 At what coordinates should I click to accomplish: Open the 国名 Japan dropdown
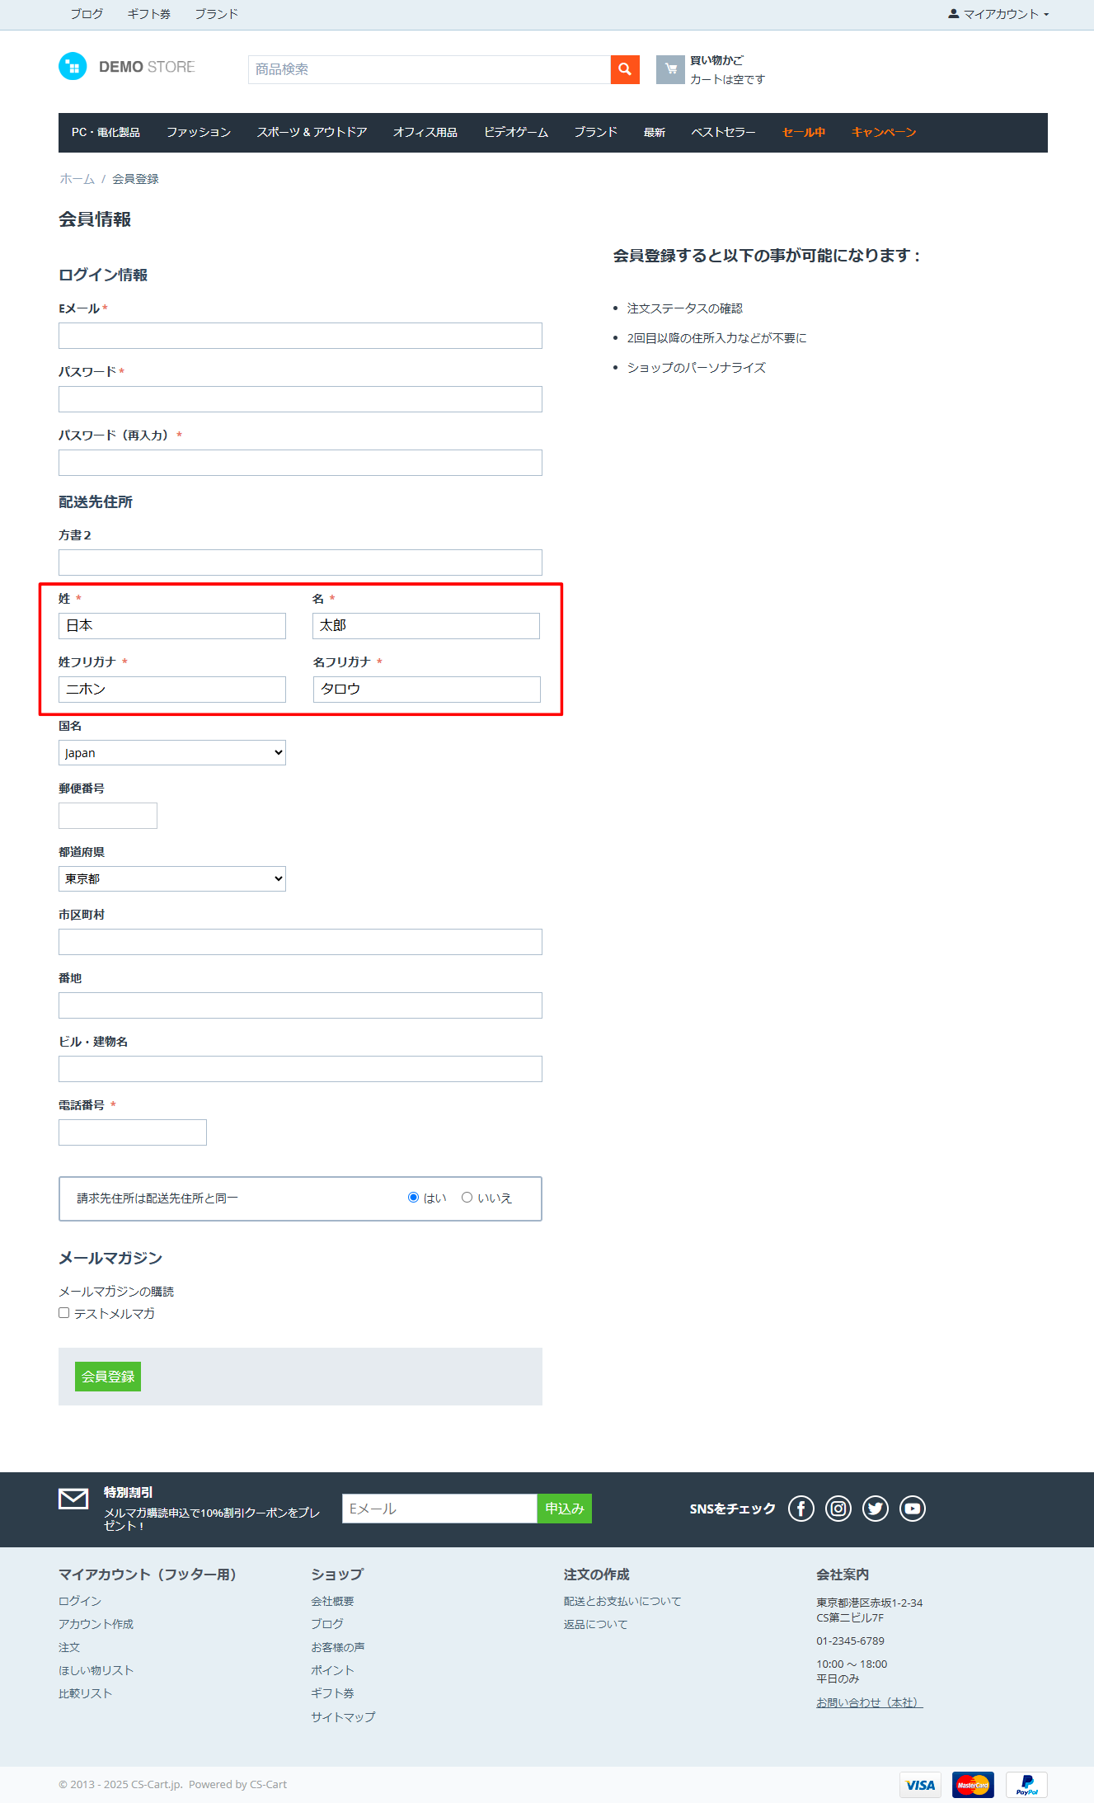click(x=171, y=753)
